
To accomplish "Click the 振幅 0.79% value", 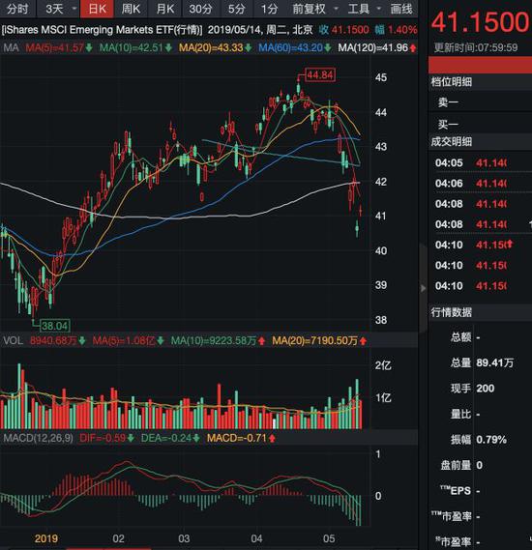I will coord(491,440).
